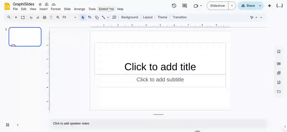Open the grid view icon

(x=8, y=125)
